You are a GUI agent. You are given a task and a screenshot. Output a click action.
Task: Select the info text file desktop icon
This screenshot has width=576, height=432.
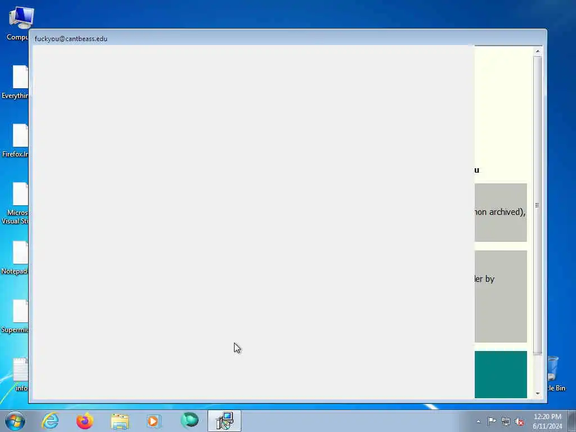pyautogui.click(x=20, y=375)
